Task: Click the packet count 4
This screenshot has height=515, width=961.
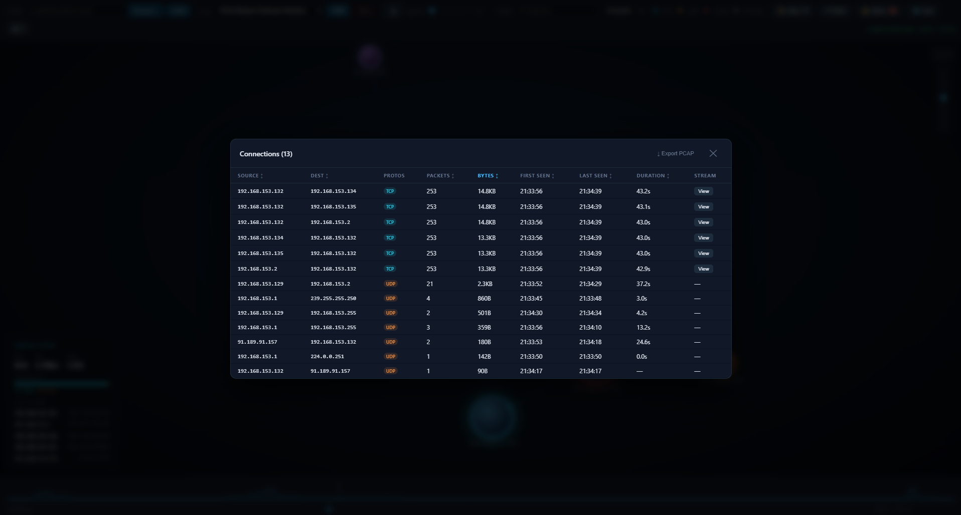Action: click(x=428, y=299)
